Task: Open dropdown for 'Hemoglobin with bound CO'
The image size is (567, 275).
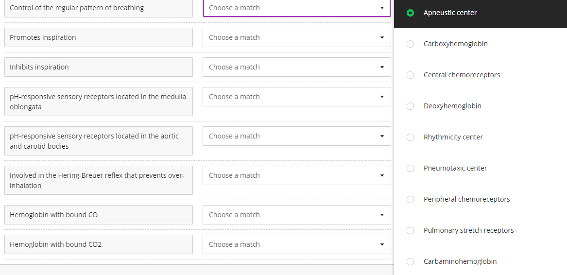Action: (x=297, y=215)
